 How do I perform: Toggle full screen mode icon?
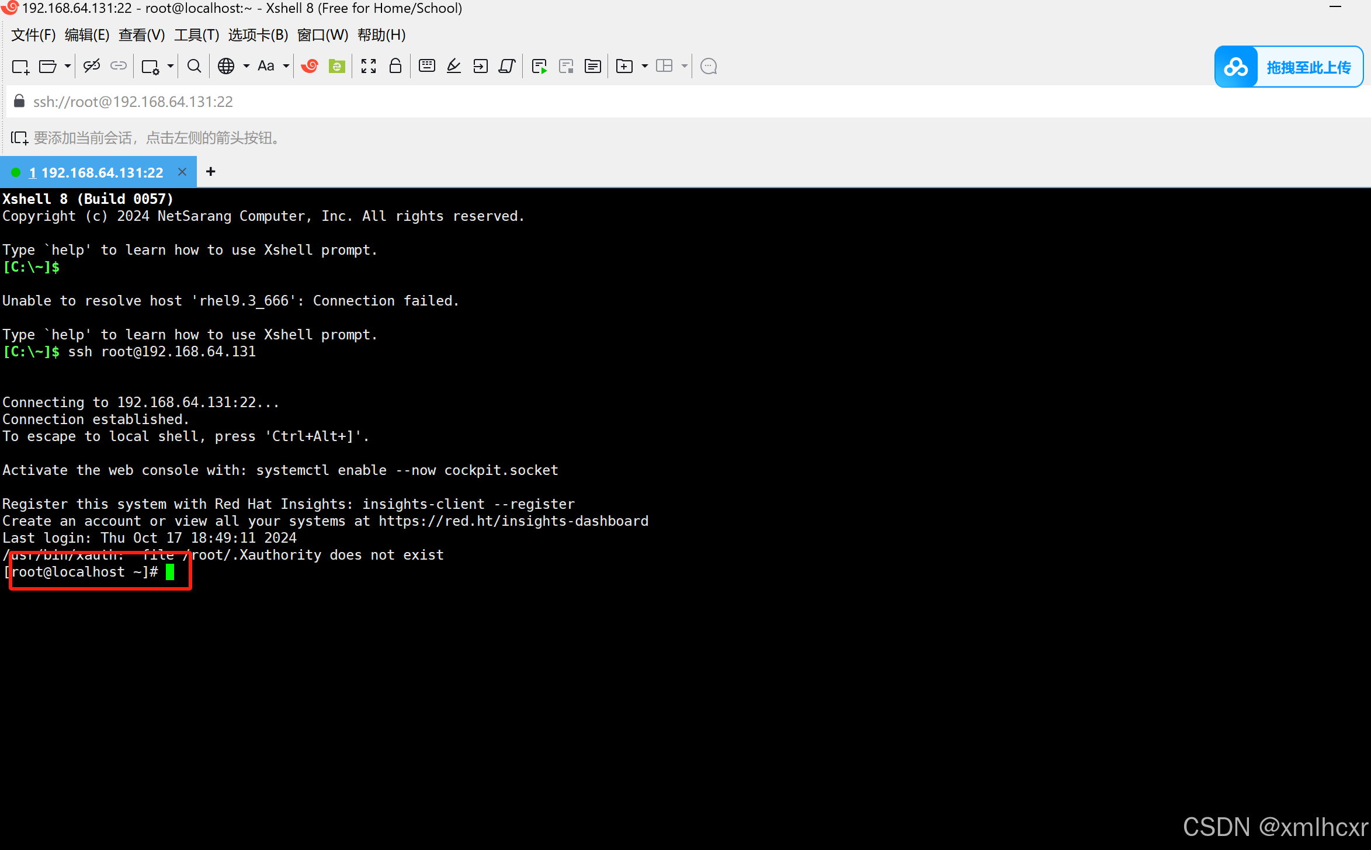tap(368, 66)
